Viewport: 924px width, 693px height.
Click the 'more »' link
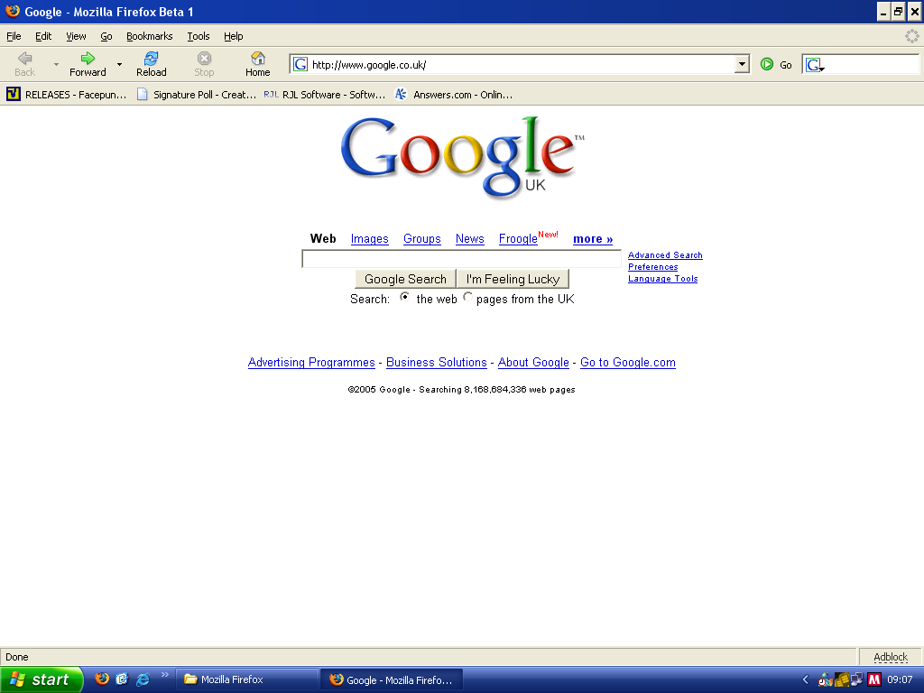pos(593,238)
